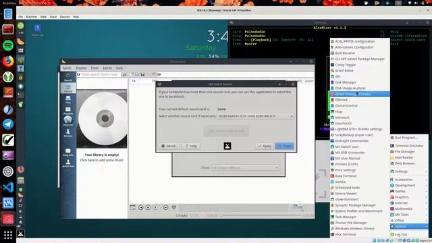Open Files in Clementine sidebar
This screenshot has width=432, height=243.
pos(68,99)
